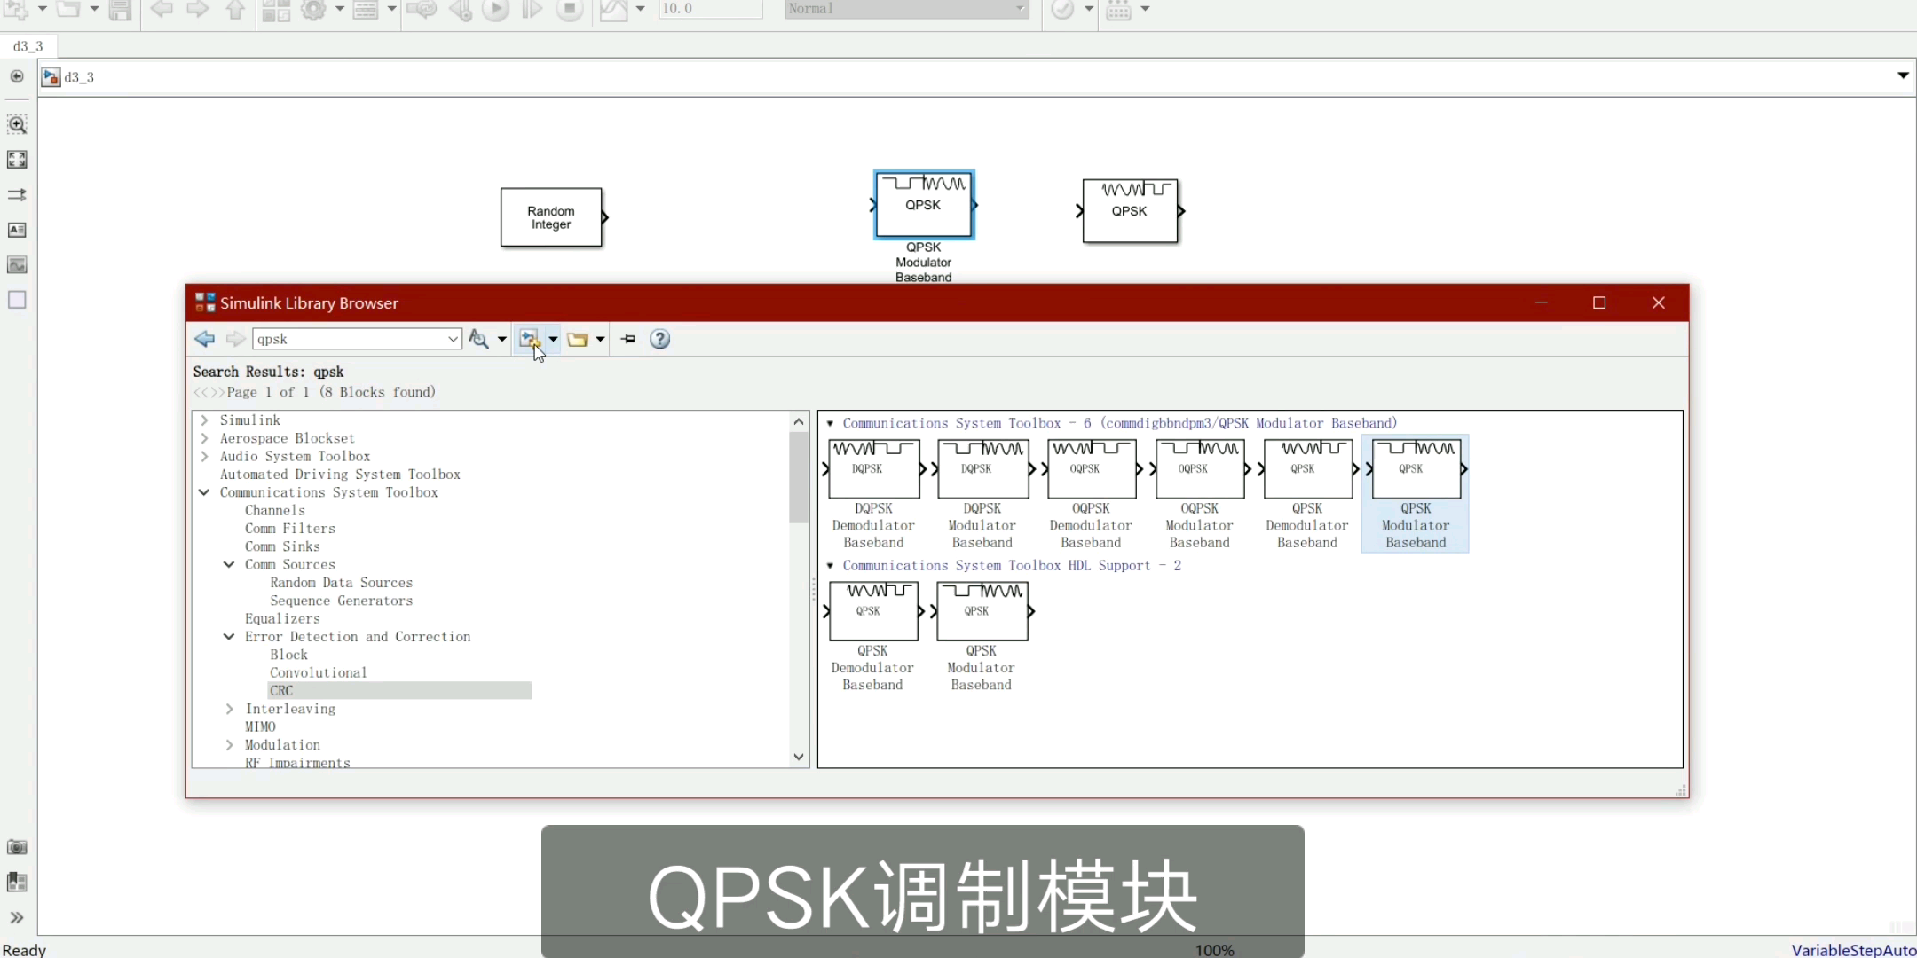Open the Simulation Data Inspector scope icon
This screenshot has height=958, width=1917.
point(614,10)
